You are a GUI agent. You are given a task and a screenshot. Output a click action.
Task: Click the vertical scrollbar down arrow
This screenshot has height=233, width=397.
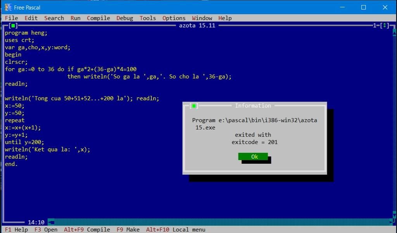[394, 215]
